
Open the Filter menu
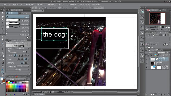pos(71,4)
